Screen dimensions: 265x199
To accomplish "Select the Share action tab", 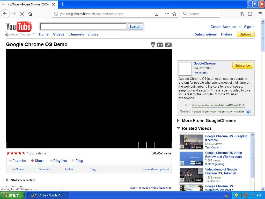I will pyautogui.click(x=38, y=161).
